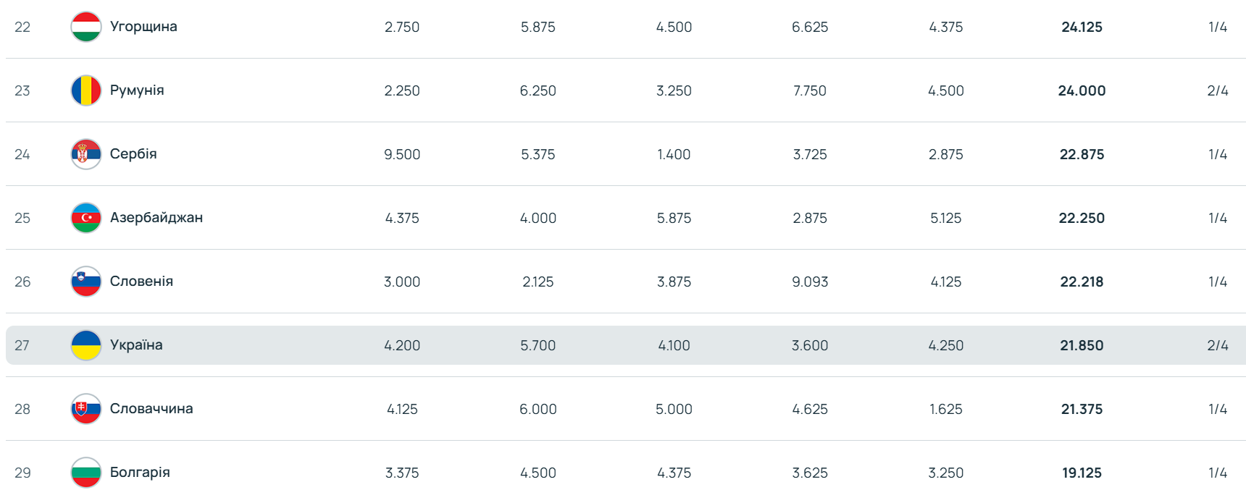The height and width of the screenshot is (503, 1246).
Task: Click the Romania flag icon
Action: [x=86, y=90]
